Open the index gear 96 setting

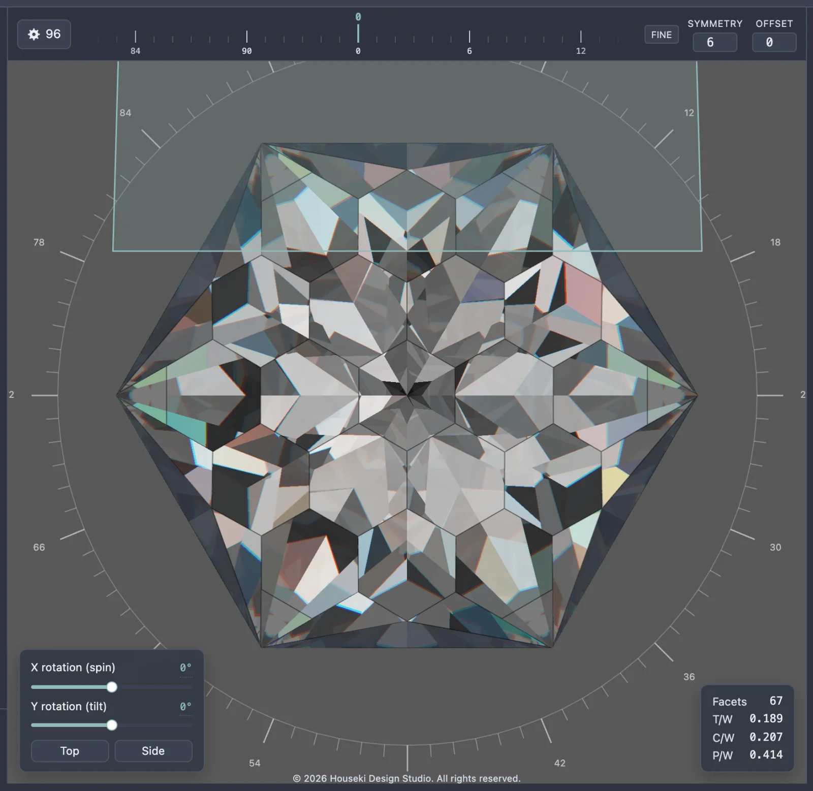44,35
